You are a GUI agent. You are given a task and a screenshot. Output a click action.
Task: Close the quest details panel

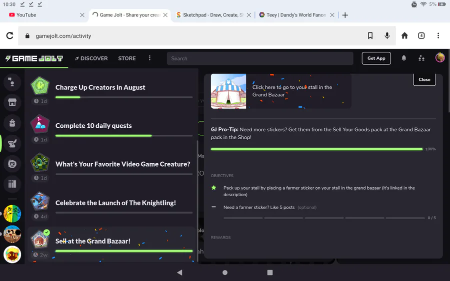point(424,79)
